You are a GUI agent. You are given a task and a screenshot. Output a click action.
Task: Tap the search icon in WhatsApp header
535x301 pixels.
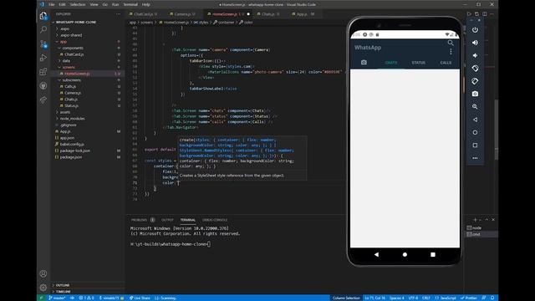pos(451,43)
